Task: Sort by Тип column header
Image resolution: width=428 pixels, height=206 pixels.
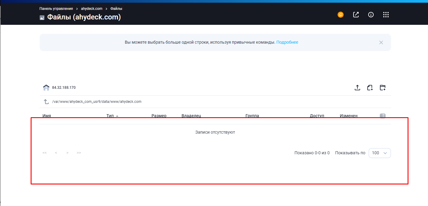Action: click(110, 116)
